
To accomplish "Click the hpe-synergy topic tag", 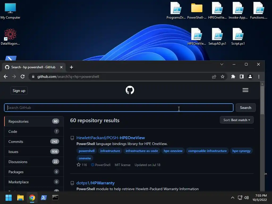I will tap(241, 151).
